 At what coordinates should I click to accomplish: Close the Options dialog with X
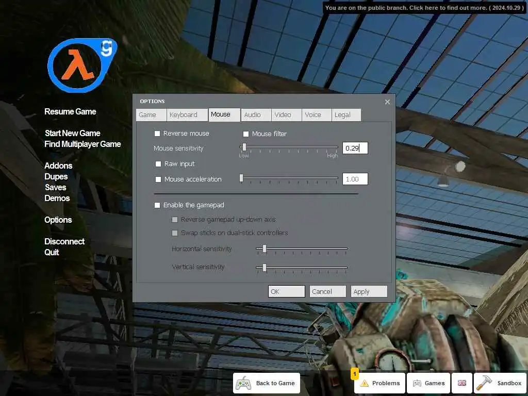pos(387,102)
